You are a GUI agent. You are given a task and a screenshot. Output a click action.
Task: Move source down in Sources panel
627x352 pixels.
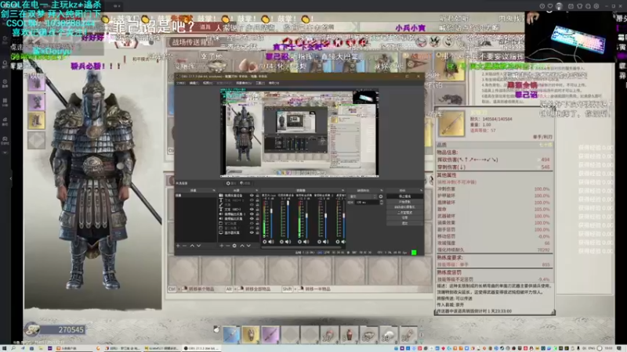tap(248, 246)
